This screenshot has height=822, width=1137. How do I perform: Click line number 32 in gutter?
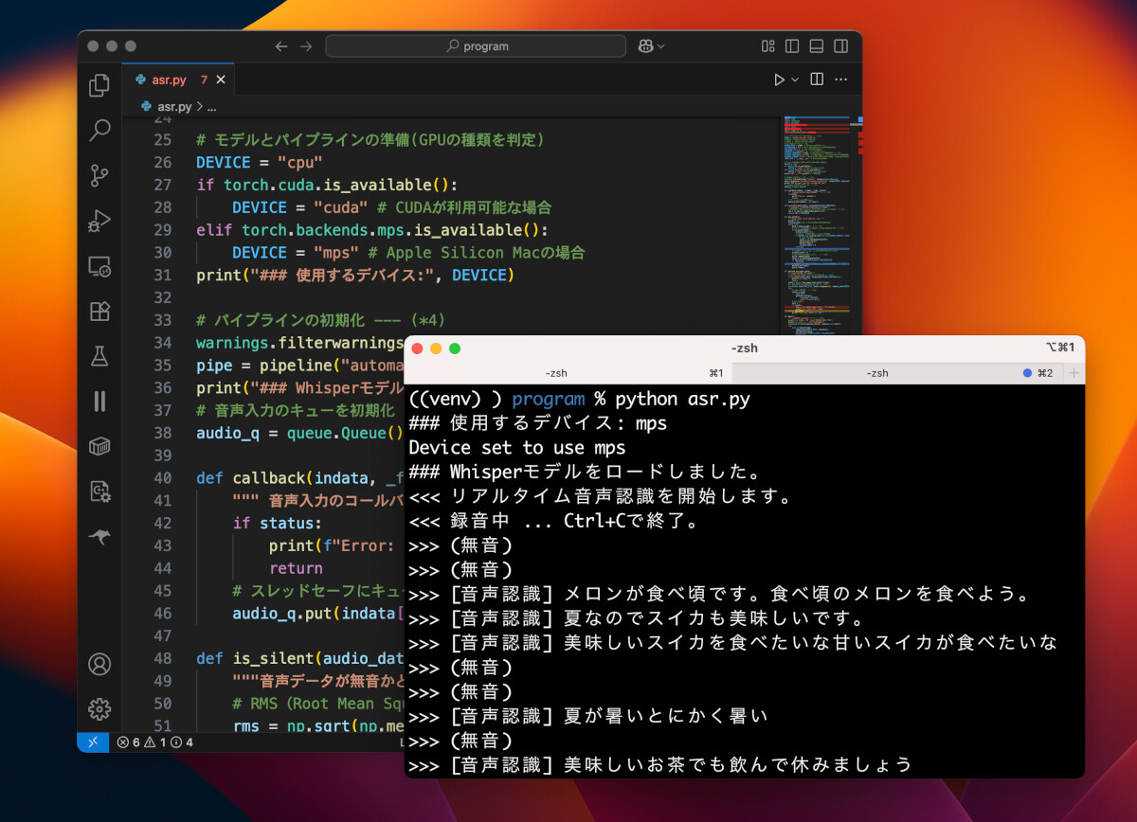[x=162, y=298]
